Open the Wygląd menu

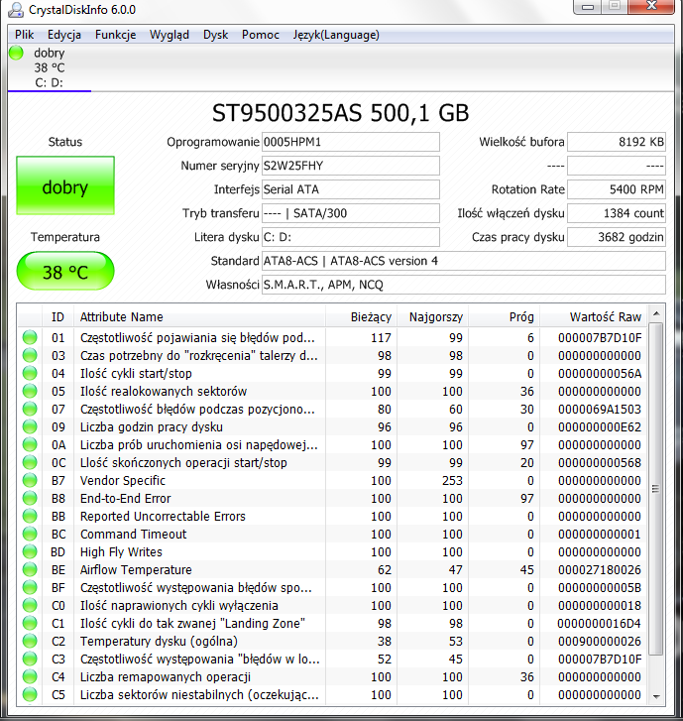[x=170, y=35]
